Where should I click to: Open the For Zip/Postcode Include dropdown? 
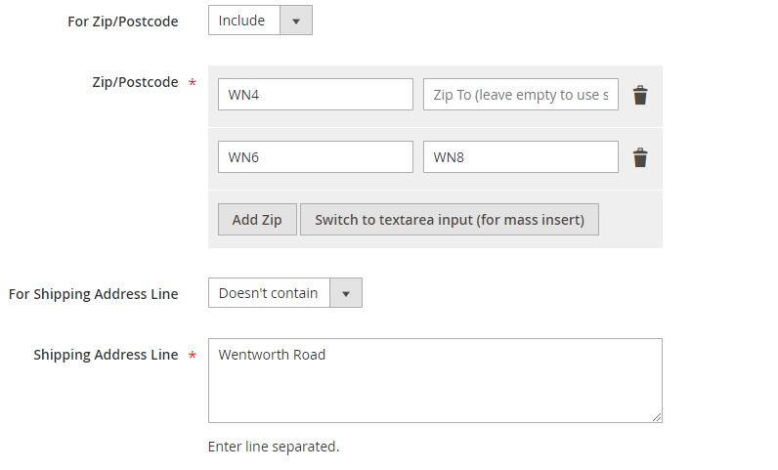(x=243, y=21)
